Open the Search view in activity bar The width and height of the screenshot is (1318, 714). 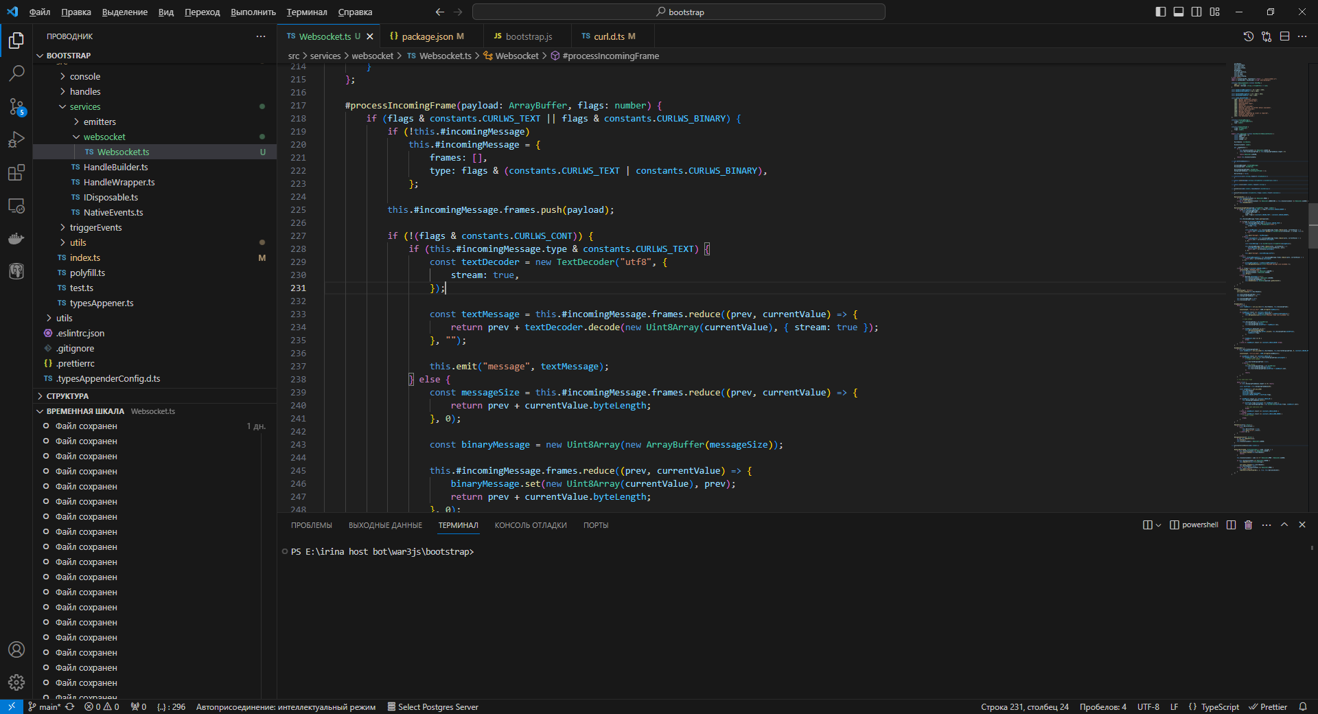click(x=16, y=73)
